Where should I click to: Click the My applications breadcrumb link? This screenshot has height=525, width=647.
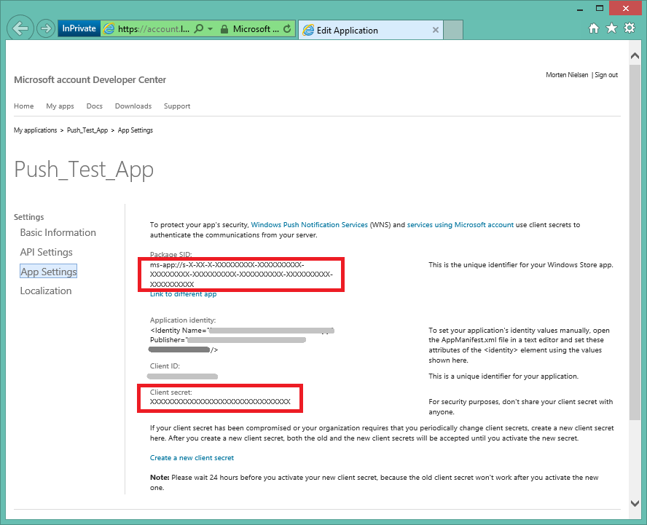click(36, 130)
